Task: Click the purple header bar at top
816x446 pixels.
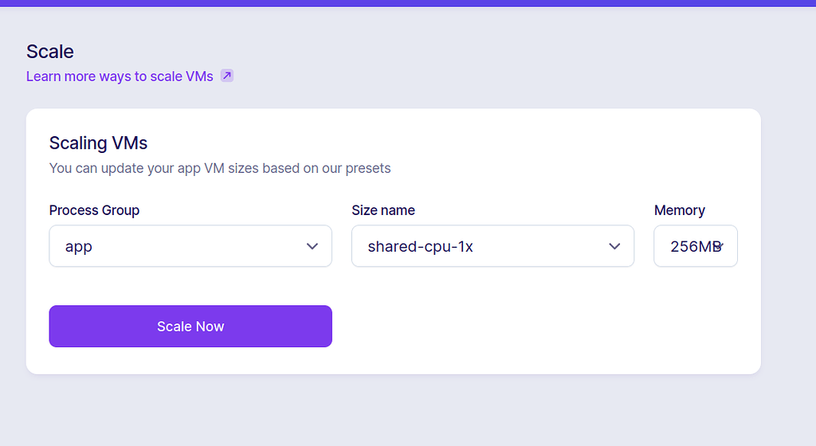Action: [408, 3]
